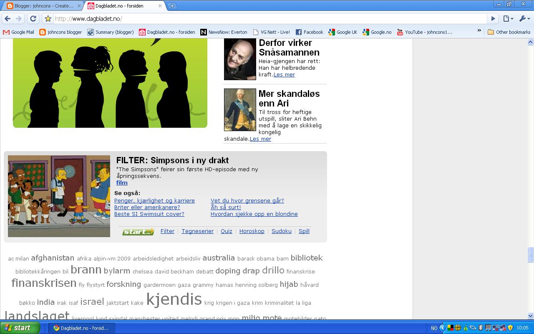Open the wrench settings menu
Screen dimensions: 534x334
[x=524, y=19]
